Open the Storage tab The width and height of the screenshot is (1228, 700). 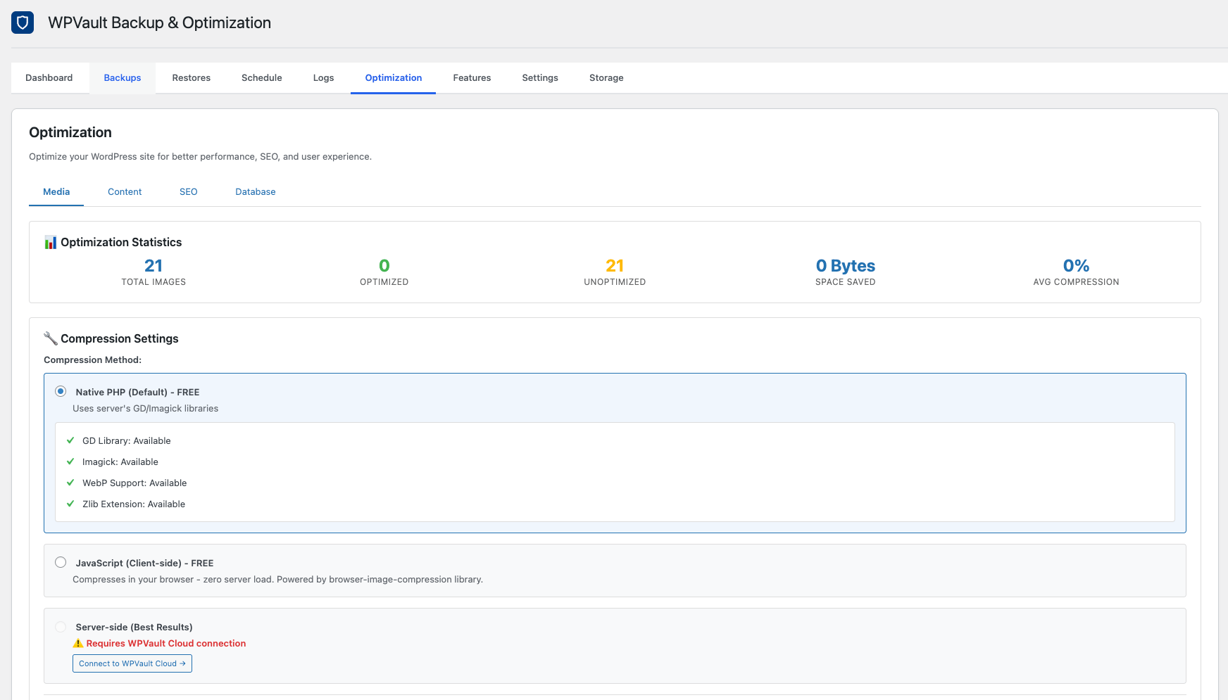coord(606,78)
